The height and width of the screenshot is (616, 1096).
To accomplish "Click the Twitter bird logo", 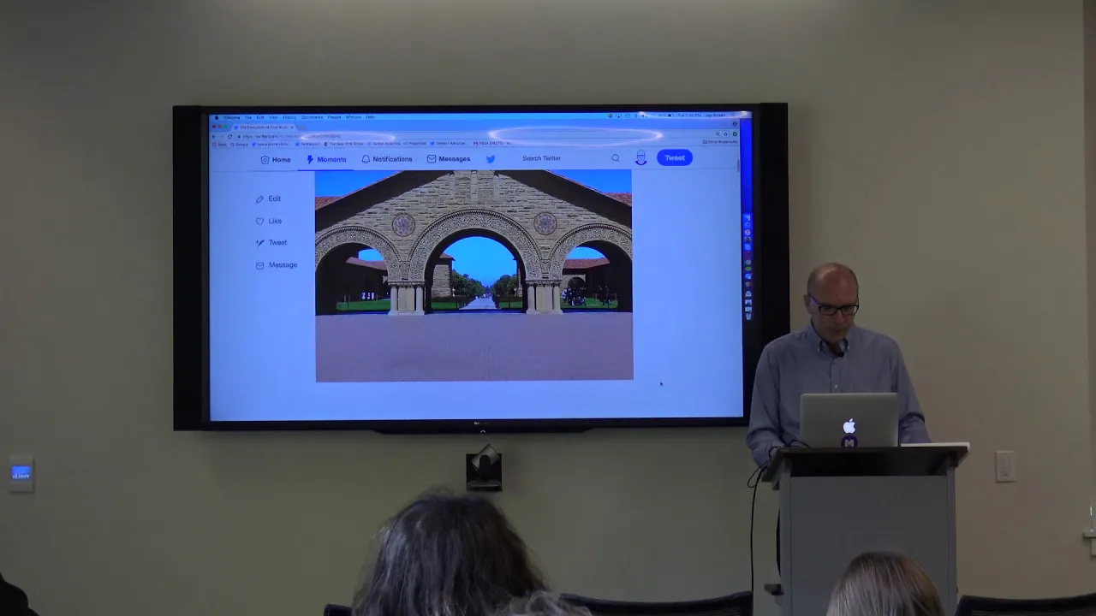I will pyautogui.click(x=491, y=158).
